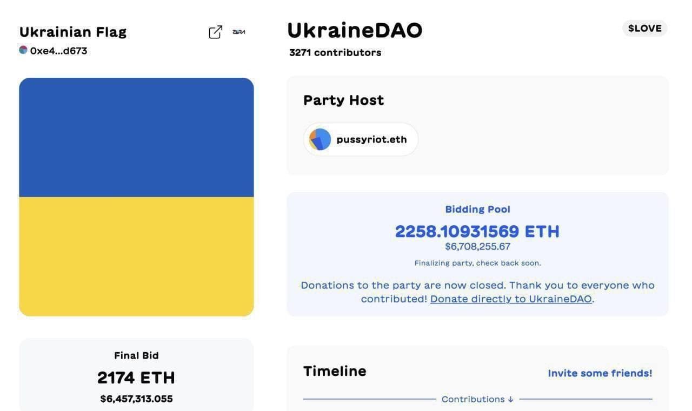692x411 pixels.
Task: Click the 2258.10931569 ETH bidding pool amount
Action: (477, 231)
